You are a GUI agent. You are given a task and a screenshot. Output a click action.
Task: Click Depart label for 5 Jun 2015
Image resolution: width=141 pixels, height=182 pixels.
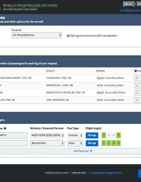pos(100,78)
